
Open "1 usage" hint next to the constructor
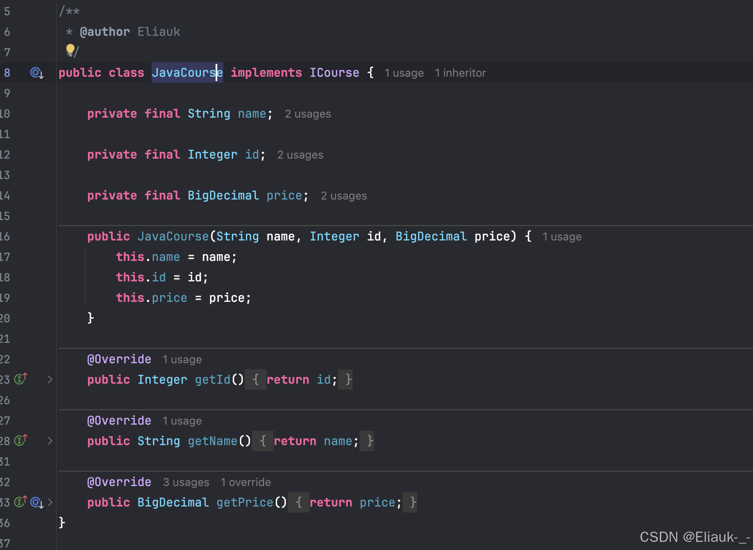coord(562,237)
